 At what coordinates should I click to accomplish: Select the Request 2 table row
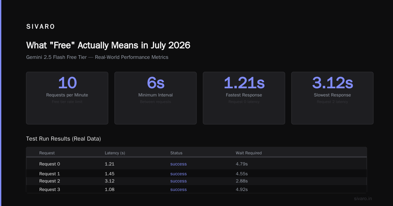pyautogui.click(x=196, y=181)
